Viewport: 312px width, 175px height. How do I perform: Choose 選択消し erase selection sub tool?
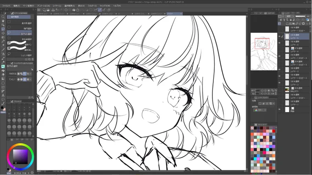tap(19, 49)
